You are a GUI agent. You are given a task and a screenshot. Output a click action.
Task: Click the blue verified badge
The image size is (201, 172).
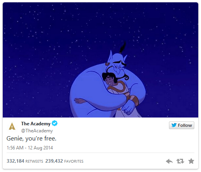click(55, 123)
